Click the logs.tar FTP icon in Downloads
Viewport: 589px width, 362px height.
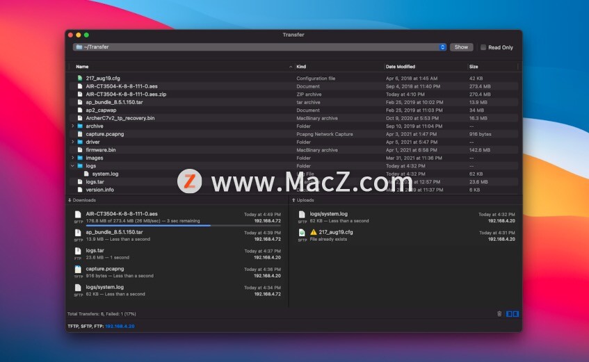(78, 252)
